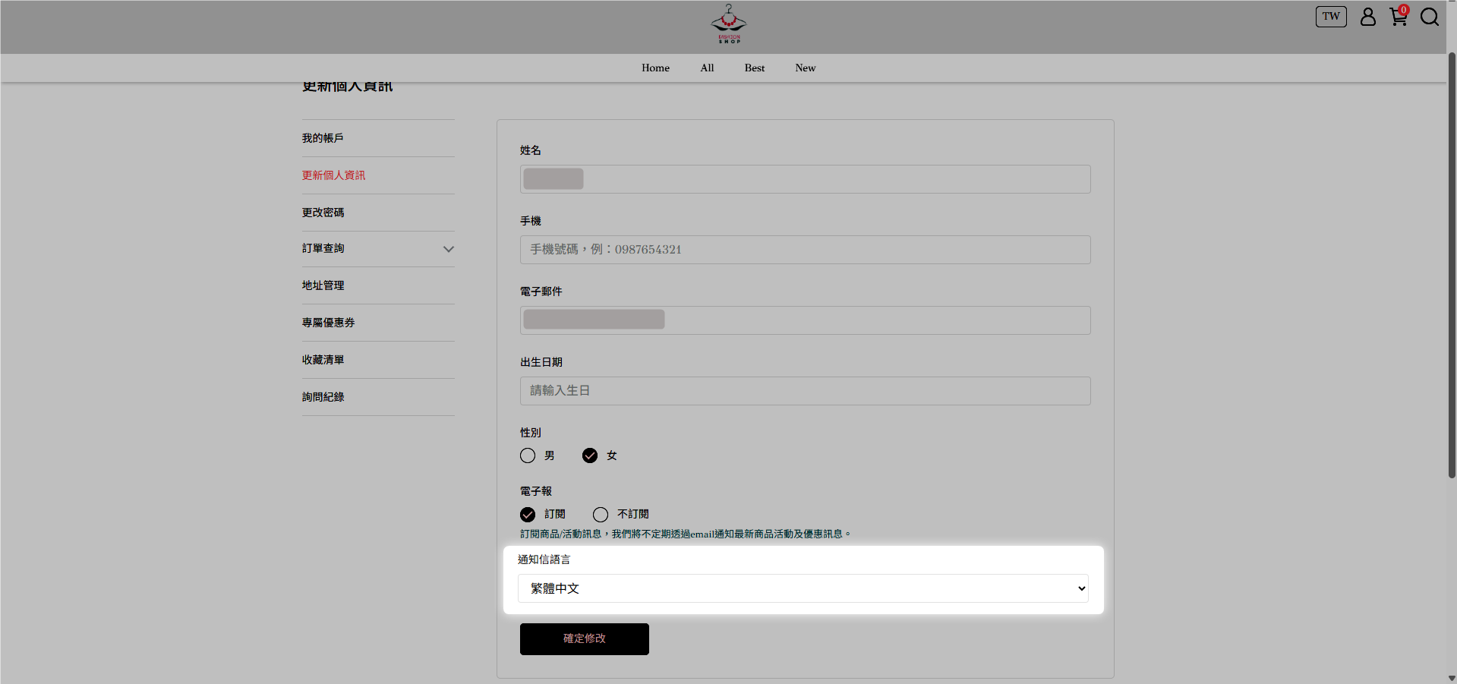
Task: Select 不訂閱 for the newsletter
Action: click(601, 514)
